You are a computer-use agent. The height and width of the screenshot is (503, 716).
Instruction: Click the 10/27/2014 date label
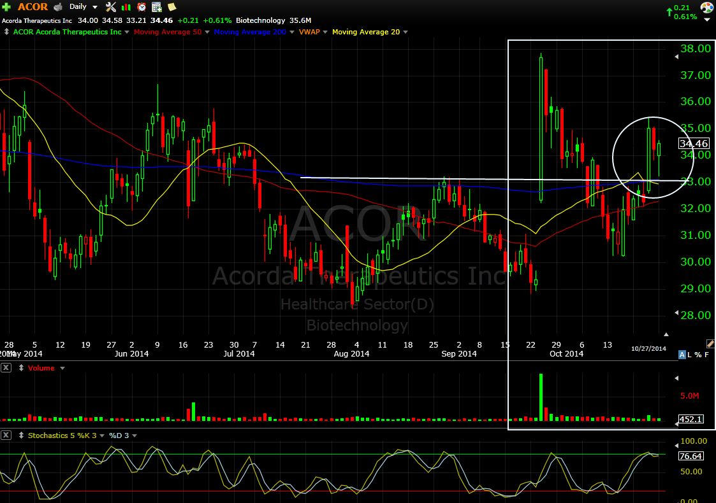point(648,348)
